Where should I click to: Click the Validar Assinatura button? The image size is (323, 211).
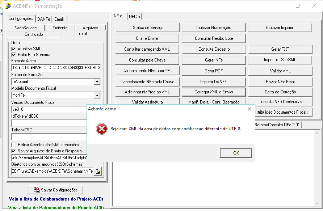point(147,102)
